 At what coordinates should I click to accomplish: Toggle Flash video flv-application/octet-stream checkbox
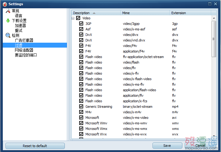81,57
